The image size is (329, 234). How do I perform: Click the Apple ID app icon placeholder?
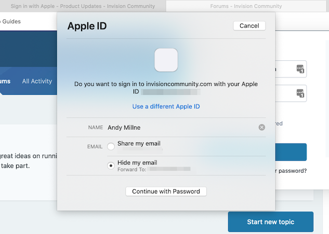(x=166, y=60)
